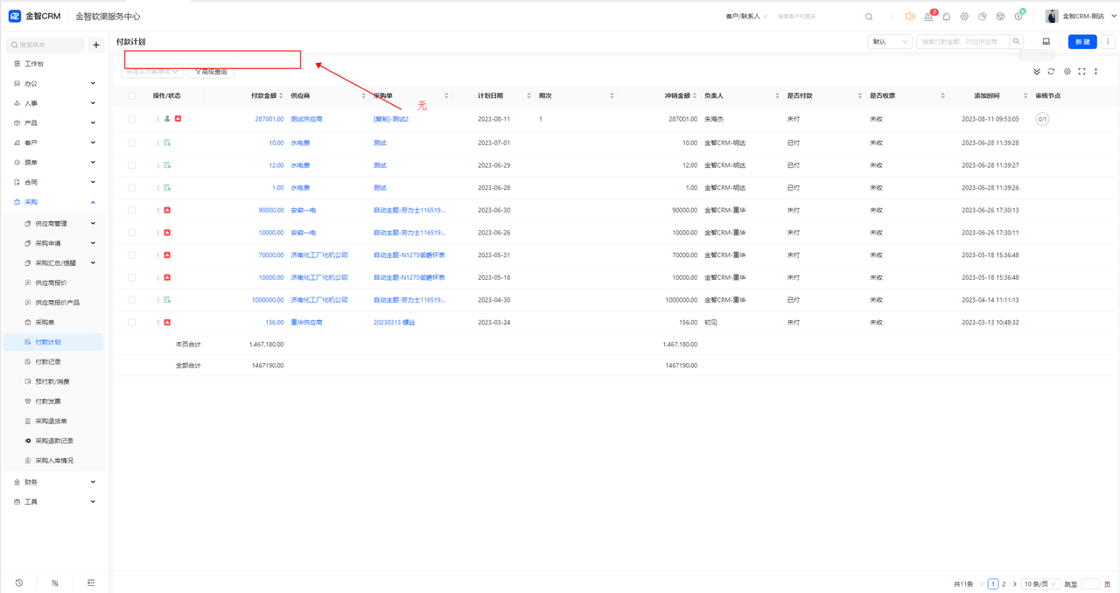Viewport: 1120px width, 593px height.
Task: Check the row with amount 1000000.00
Action: click(x=132, y=300)
